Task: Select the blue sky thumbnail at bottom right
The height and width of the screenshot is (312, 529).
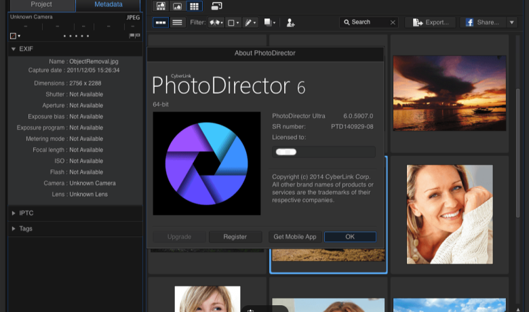Action: [x=450, y=305]
